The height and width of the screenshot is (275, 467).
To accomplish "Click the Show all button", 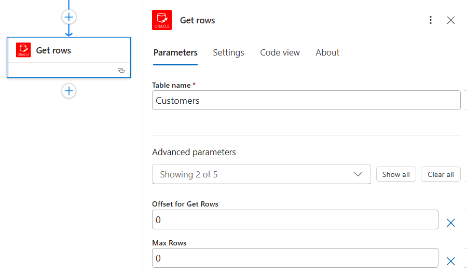I will (x=396, y=174).
